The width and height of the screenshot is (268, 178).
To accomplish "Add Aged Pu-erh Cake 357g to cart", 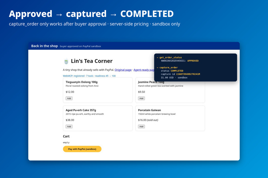I will 69,126.
